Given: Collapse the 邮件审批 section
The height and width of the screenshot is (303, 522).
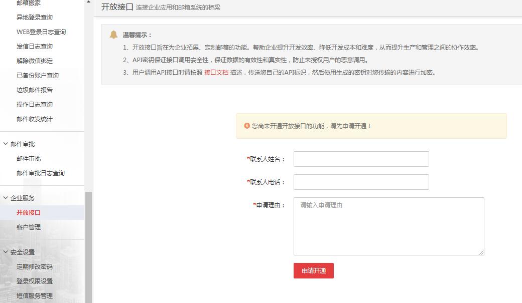Looking at the screenshot, I should [x=6, y=144].
